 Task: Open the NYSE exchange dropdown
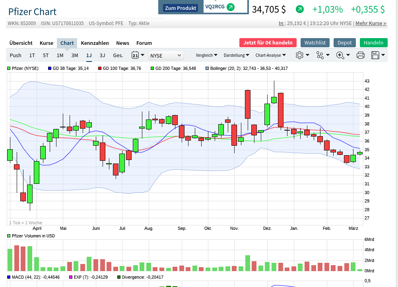pos(166,56)
